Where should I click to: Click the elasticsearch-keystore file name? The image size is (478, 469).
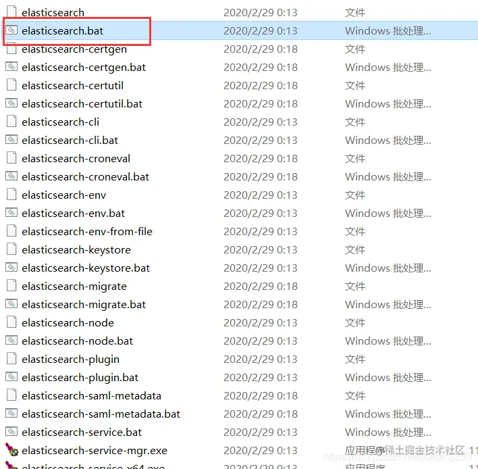(x=76, y=250)
